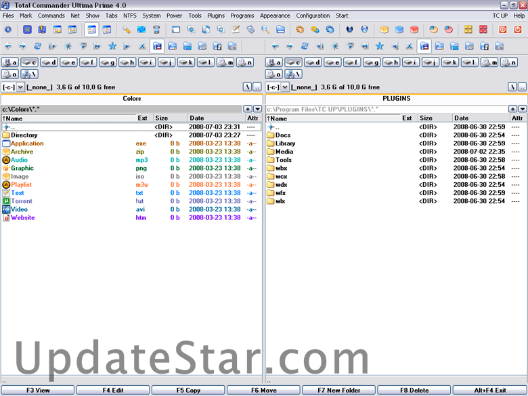
Task: Open the Configuration menu
Action: [313, 16]
